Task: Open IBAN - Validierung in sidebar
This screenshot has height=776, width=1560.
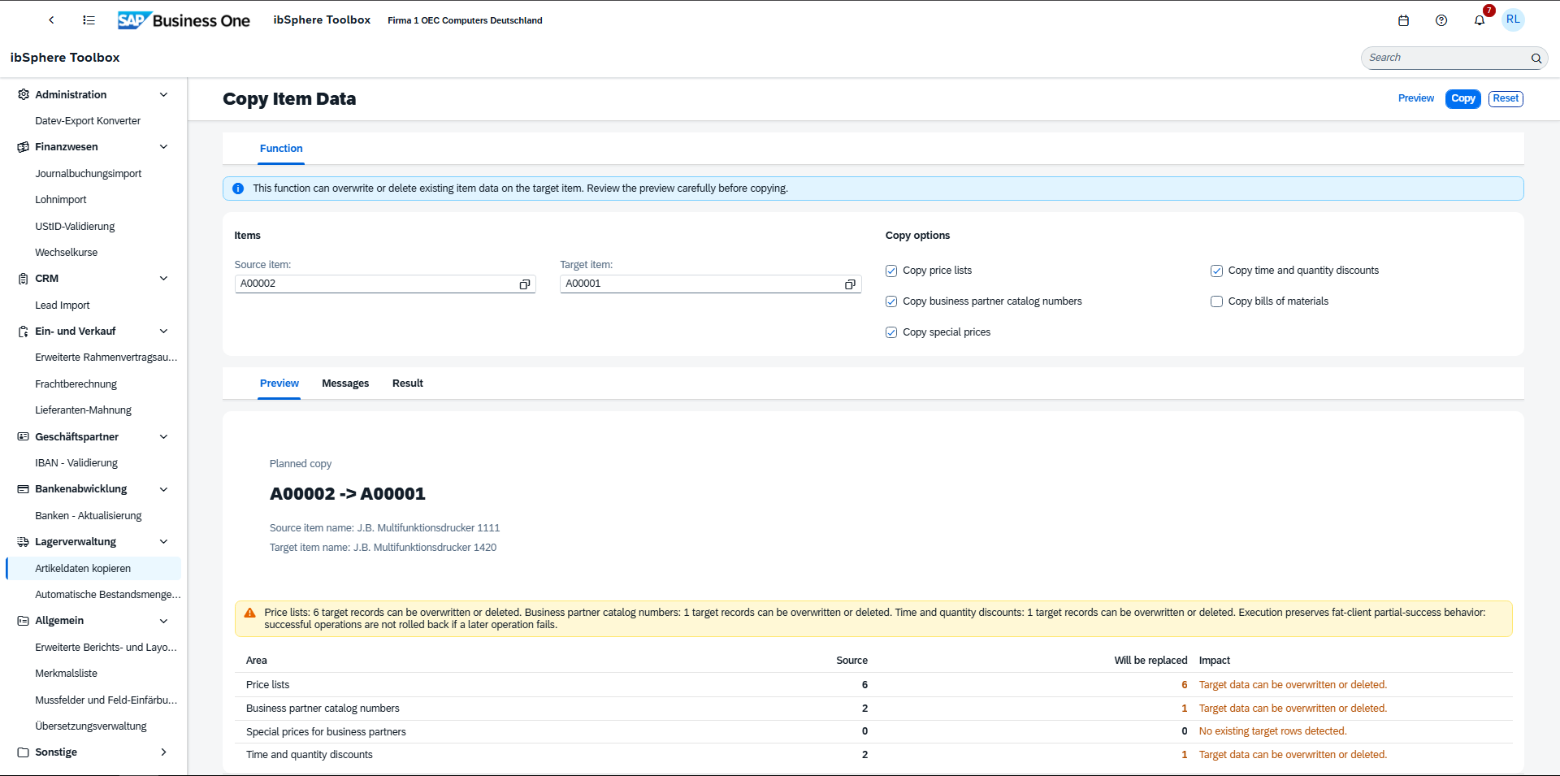Action: pyautogui.click(x=76, y=463)
